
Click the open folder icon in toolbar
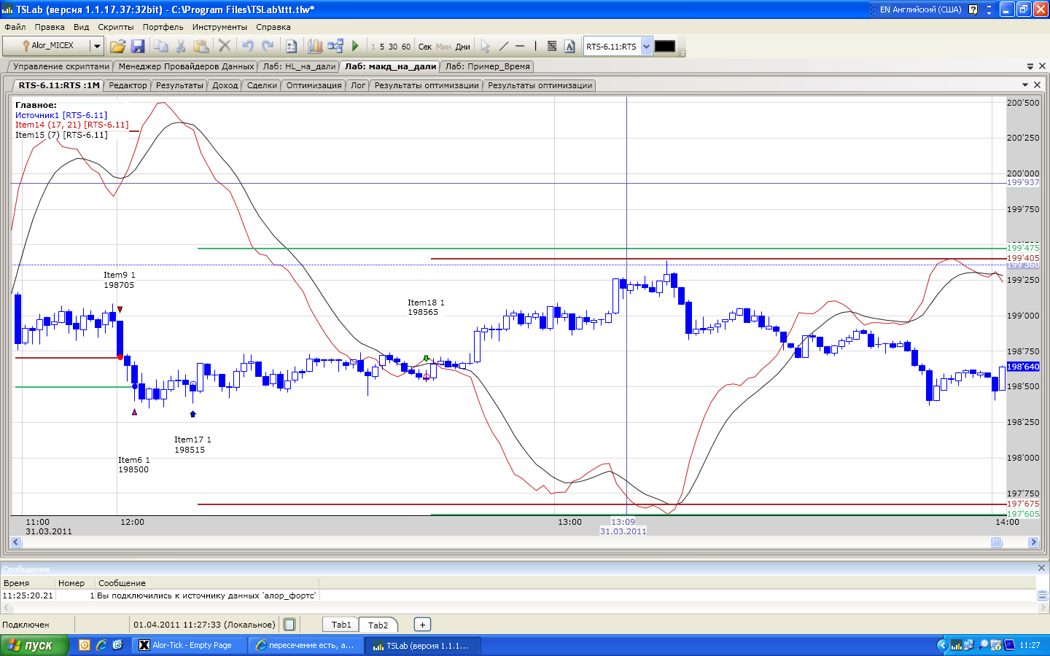click(117, 46)
